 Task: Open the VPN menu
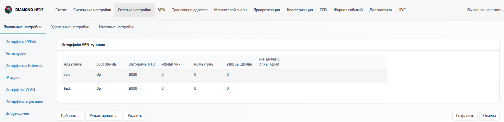(162, 10)
